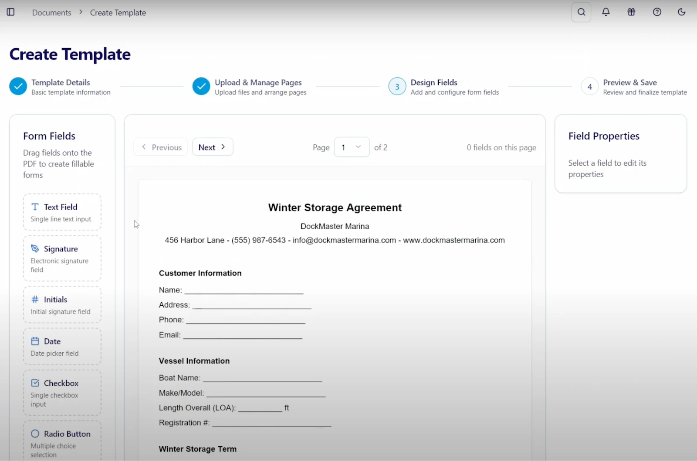This screenshot has width=697, height=461.
Task: Go to the Next page
Action: point(212,147)
